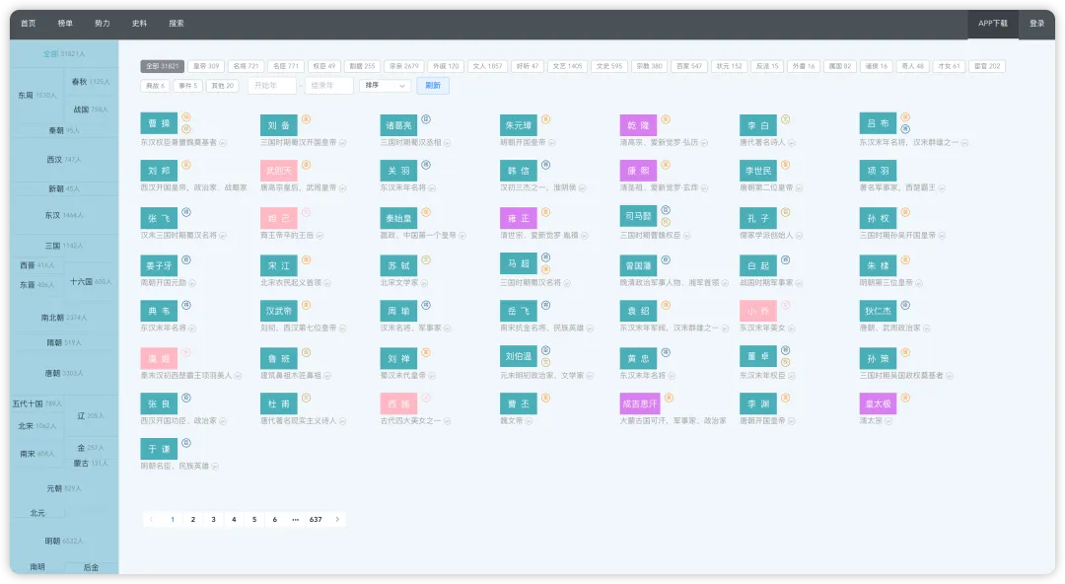Select 春秋 1125人 in dynasty sidebar
This screenshot has width=1065, height=584.
pos(91,82)
